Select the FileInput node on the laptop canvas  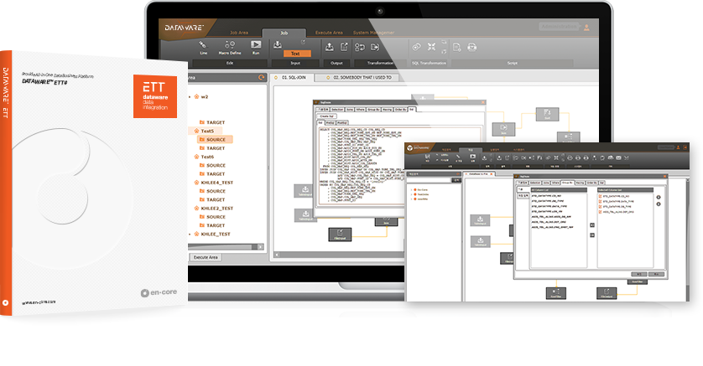pos(340,234)
